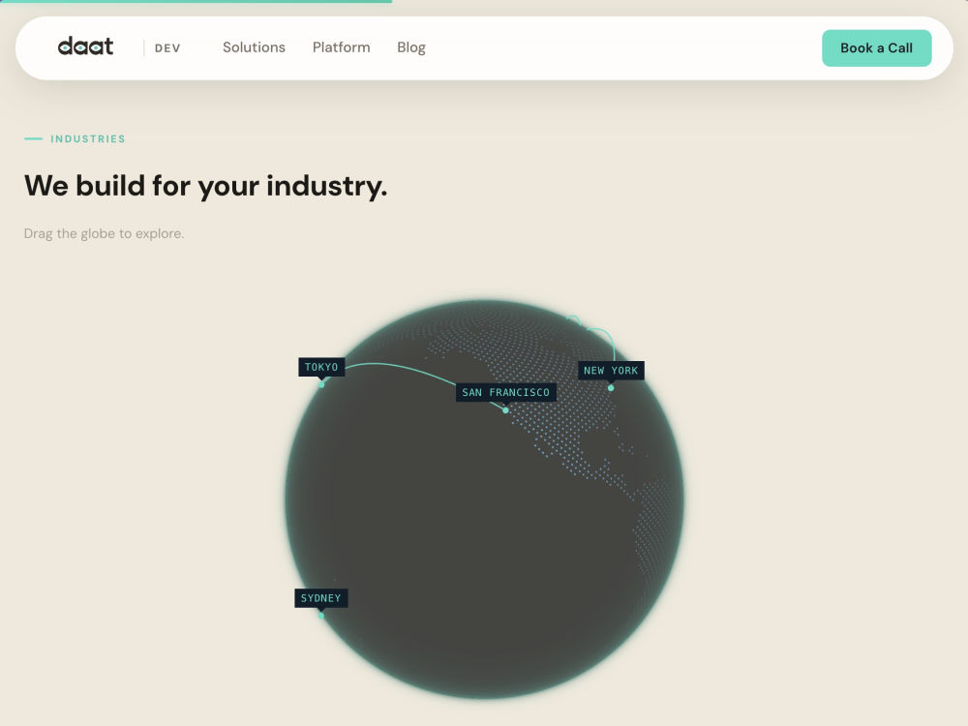The image size is (968, 726).
Task: Click the Tokyo marker dot
Action: pyautogui.click(x=321, y=384)
